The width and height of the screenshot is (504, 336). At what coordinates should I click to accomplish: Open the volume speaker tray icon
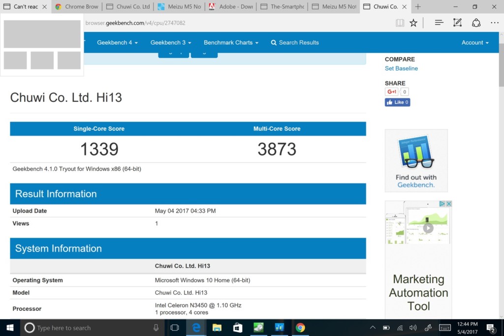(413, 328)
